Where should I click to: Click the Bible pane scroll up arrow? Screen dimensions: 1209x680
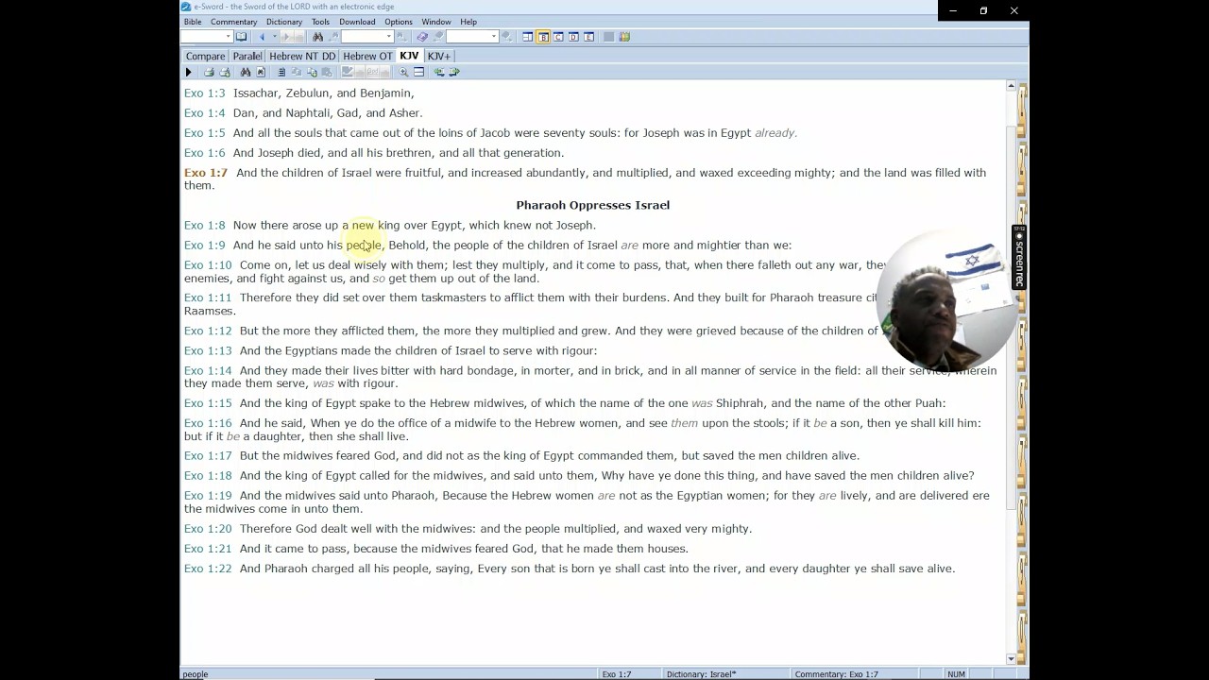[x=1011, y=86]
